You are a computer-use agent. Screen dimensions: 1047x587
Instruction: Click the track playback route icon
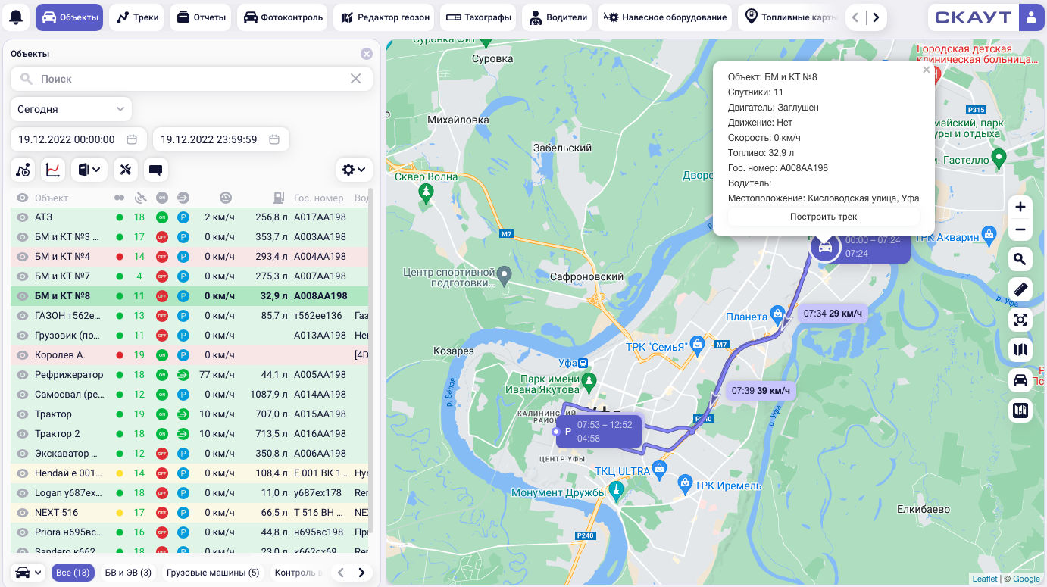(23, 170)
